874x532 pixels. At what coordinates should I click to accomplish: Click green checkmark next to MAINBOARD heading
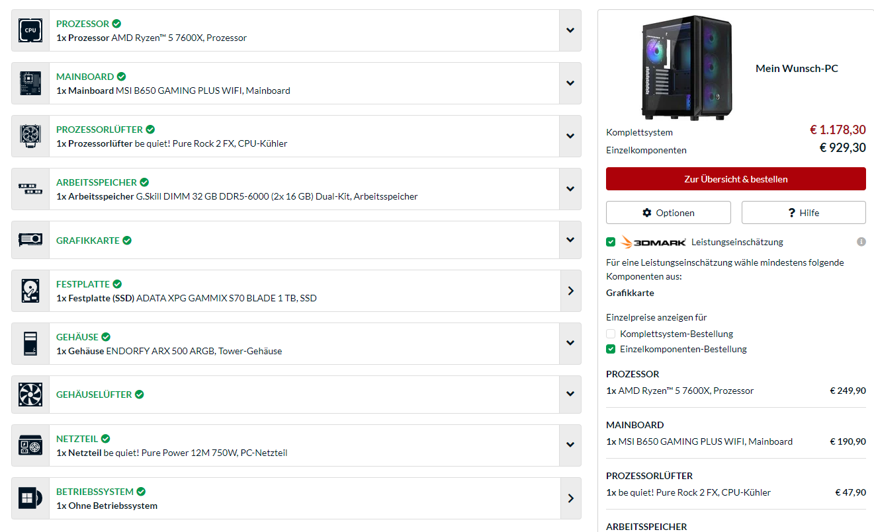tap(121, 77)
